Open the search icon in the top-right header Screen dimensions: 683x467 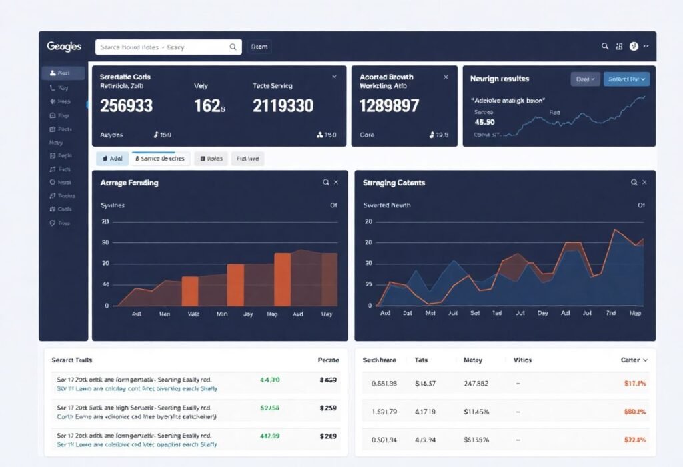pyautogui.click(x=604, y=46)
